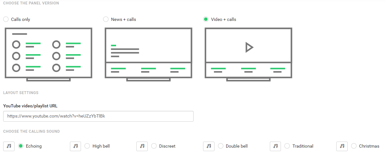Image resolution: width=385 pixels, height=153 pixels.
Task: Preview the Echoing sound with its music note icon
Action: click(9, 146)
